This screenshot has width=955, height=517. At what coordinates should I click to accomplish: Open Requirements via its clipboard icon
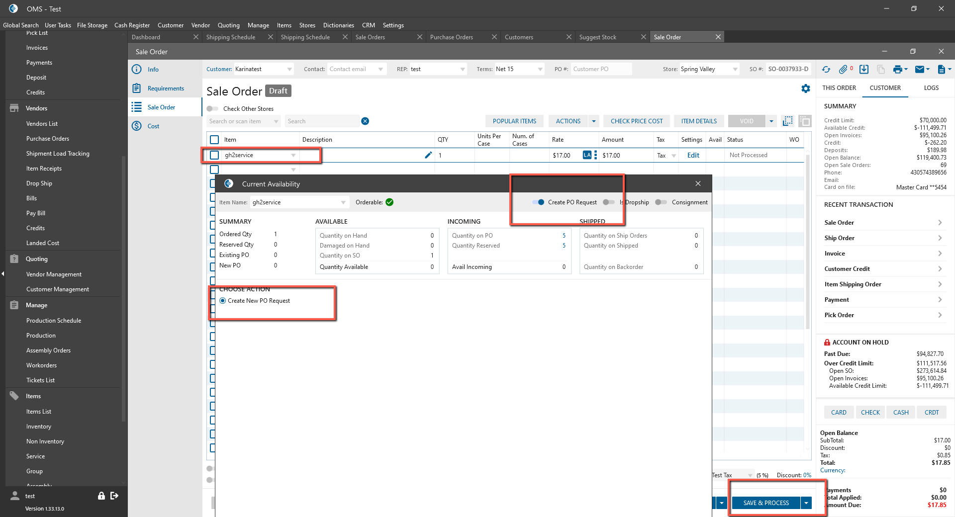pyautogui.click(x=137, y=88)
